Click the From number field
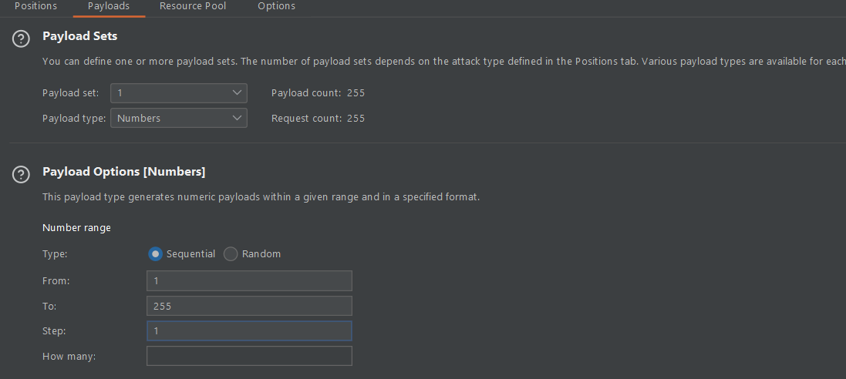The width and height of the screenshot is (846, 379). click(x=249, y=280)
